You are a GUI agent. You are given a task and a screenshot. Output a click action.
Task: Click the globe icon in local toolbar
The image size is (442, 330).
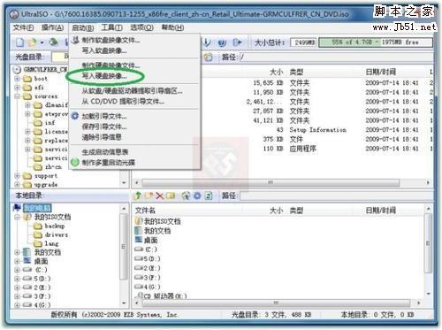click(x=186, y=196)
